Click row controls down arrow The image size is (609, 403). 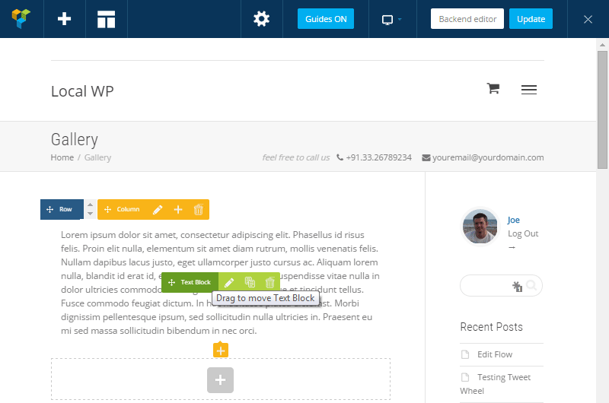tap(90, 214)
